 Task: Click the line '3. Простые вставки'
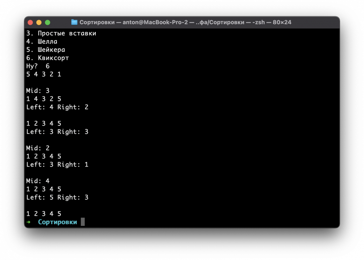click(x=61, y=33)
